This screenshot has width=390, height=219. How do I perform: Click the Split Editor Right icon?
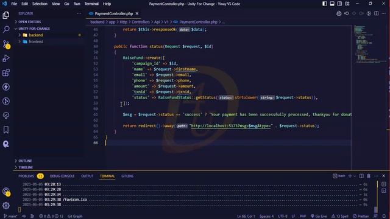377,13
